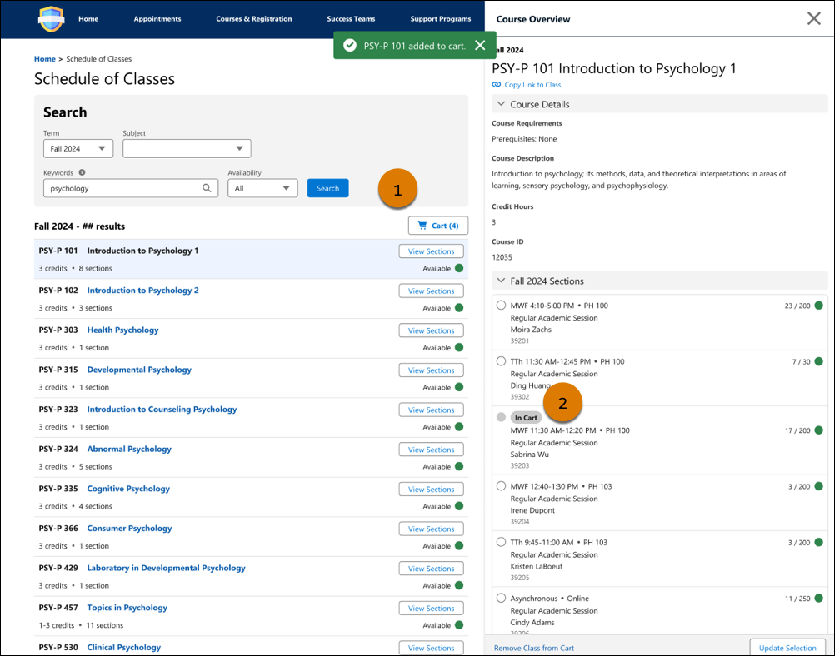Click the magnifier icon in keywords field

pyautogui.click(x=207, y=188)
